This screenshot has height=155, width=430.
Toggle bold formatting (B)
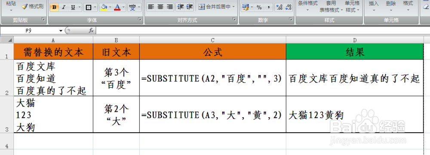(x=54, y=7)
